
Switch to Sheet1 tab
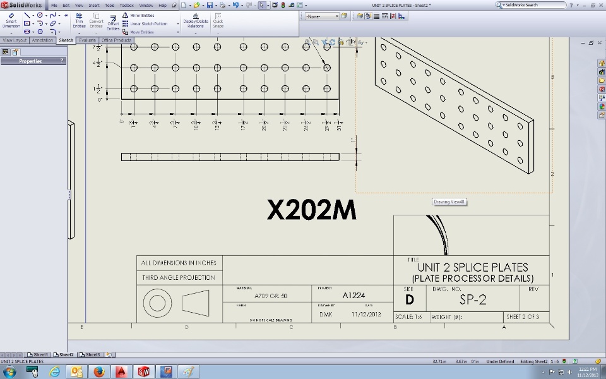(38, 354)
